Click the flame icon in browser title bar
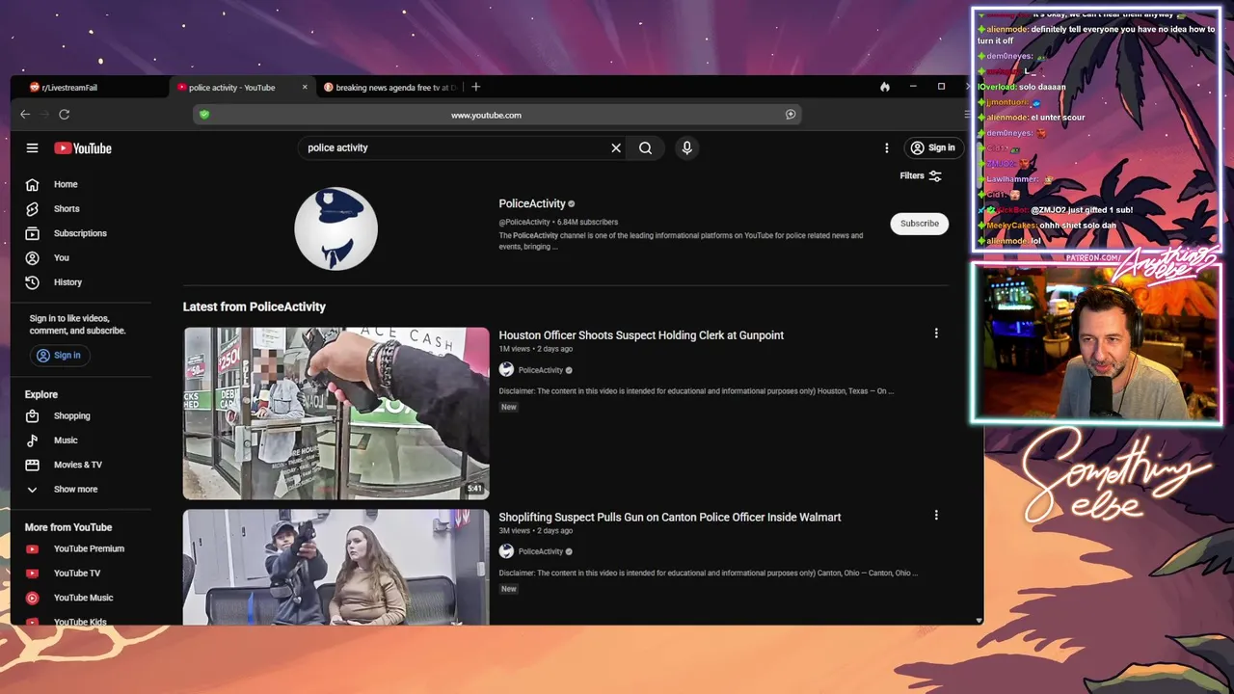The height and width of the screenshot is (694, 1234). tap(885, 87)
